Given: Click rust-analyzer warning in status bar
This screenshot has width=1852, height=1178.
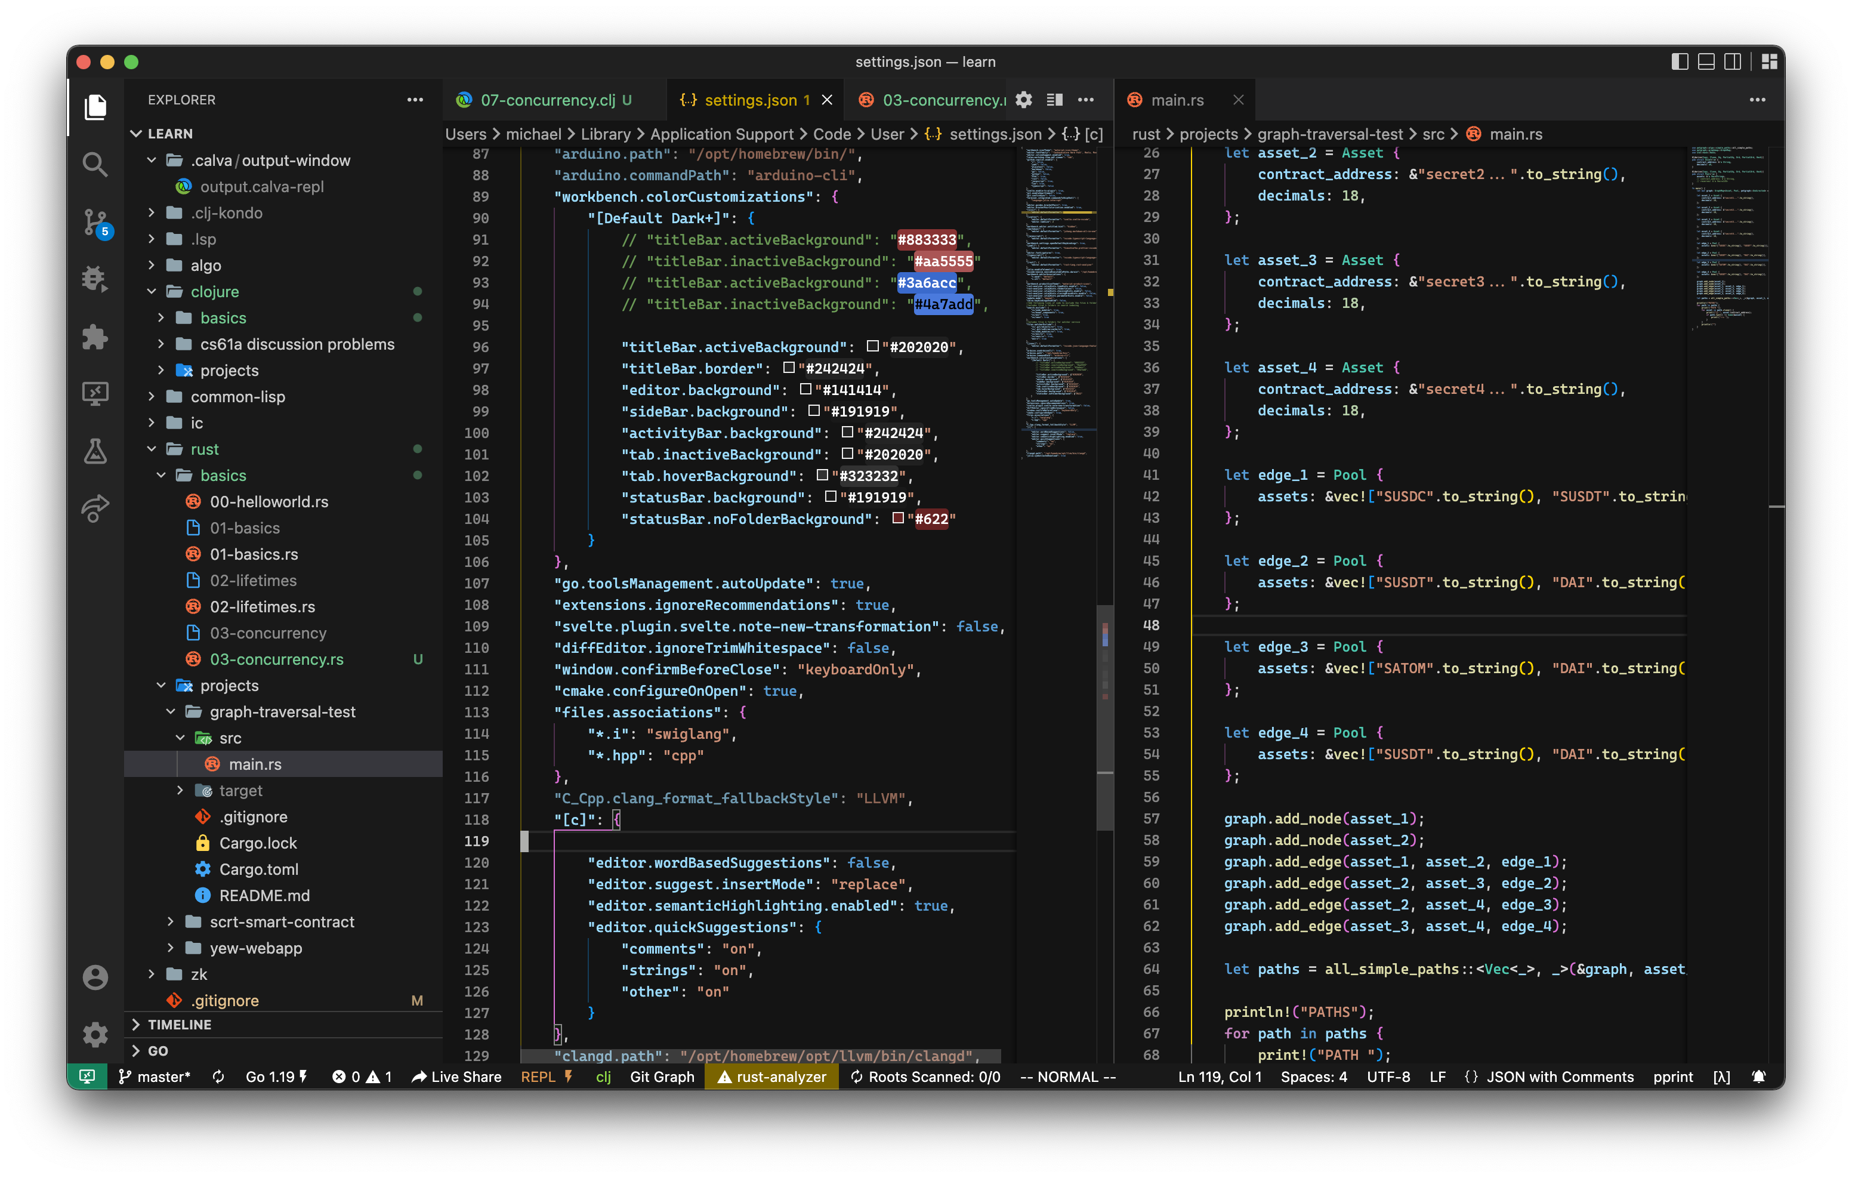Looking at the screenshot, I should tap(771, 1077).
